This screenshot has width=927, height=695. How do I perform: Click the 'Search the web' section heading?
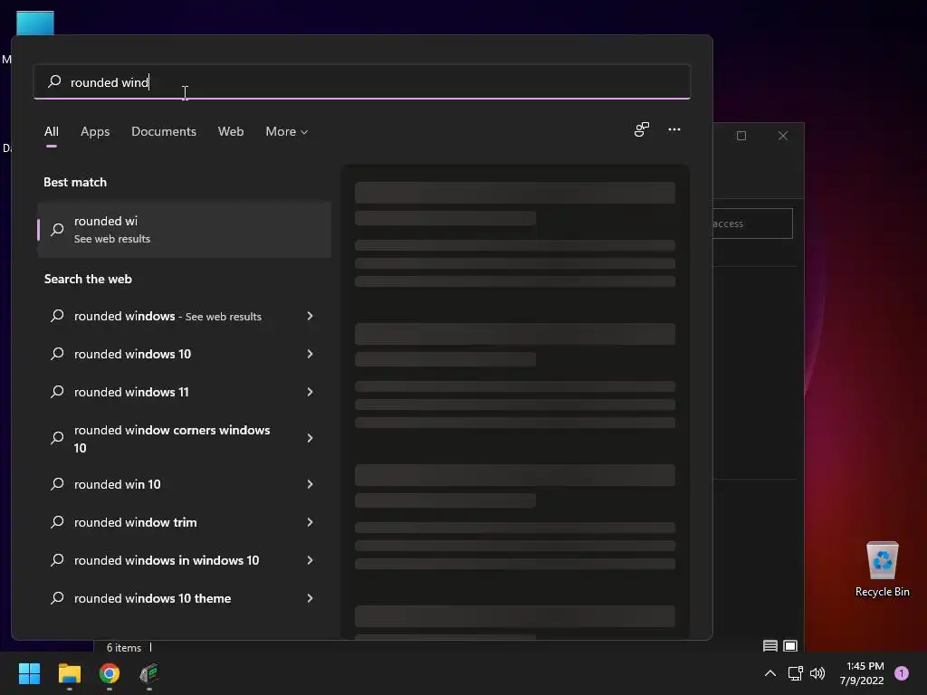pyautogui.click(x=88, y=279)
